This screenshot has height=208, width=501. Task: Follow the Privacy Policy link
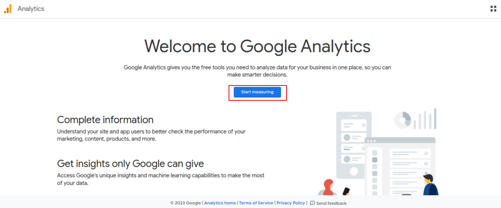click(291, 203)
